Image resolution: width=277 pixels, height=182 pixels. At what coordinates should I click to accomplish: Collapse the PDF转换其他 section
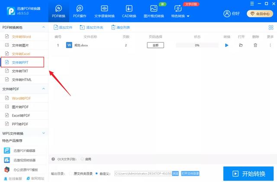tap(43, 27)
